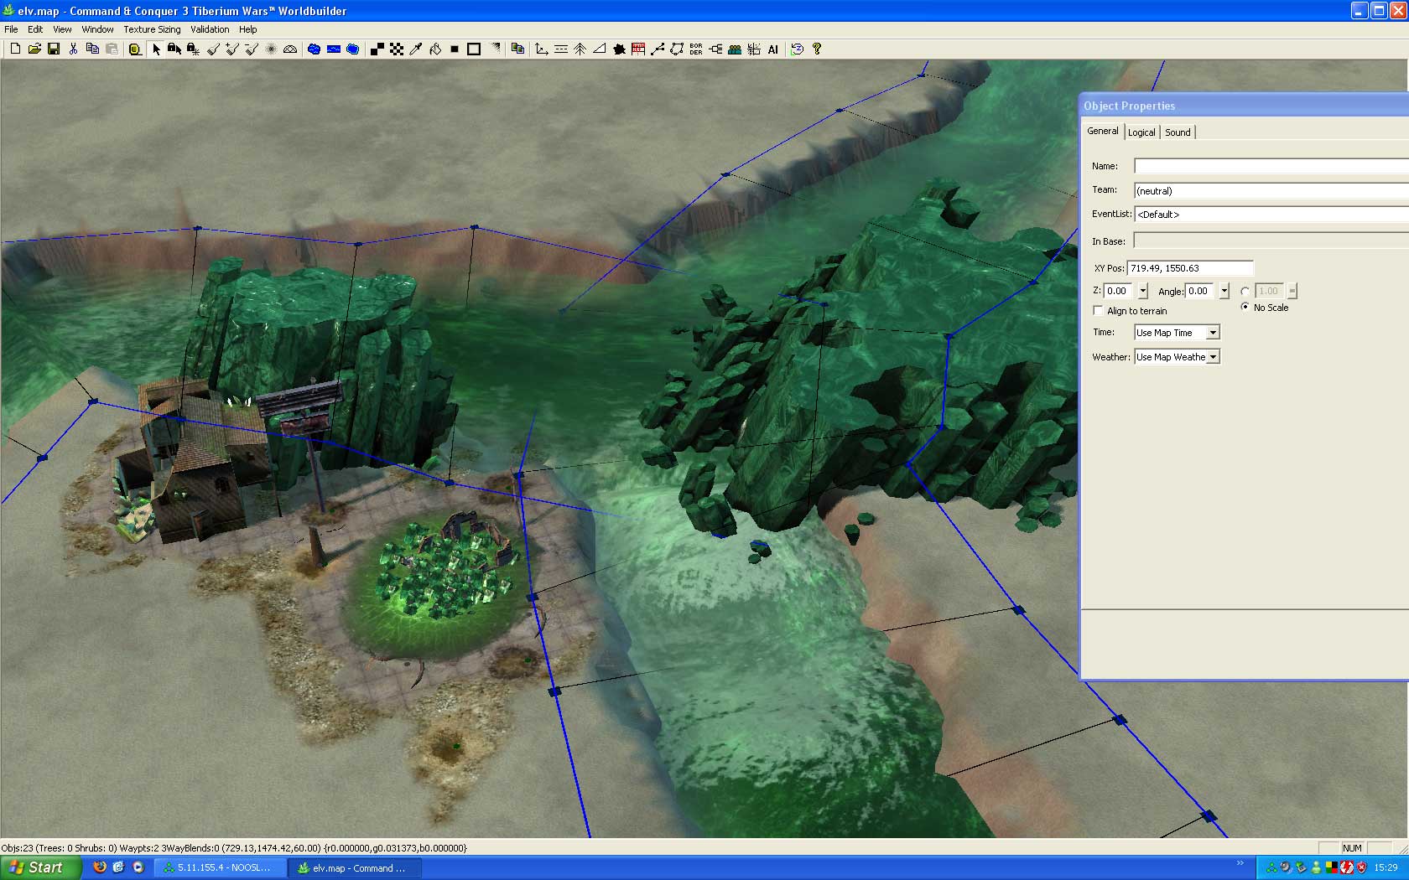Select the waypoint path tool
The image size is (1409, 880).
pyautogui.click(x=658, y=49)
